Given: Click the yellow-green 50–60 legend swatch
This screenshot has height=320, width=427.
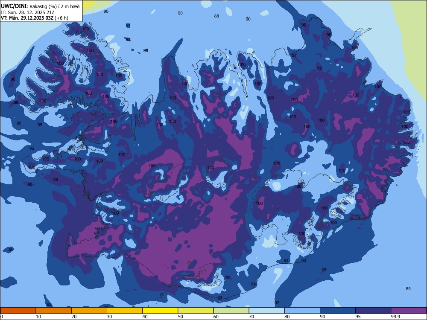Looking at the screenshot, I should (196, 311).
